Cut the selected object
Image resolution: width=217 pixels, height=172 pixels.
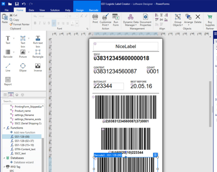click(x=13, y=15)
